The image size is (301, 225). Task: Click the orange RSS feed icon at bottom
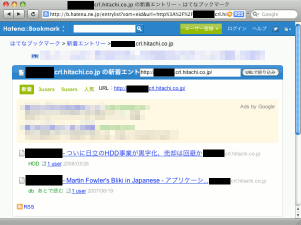[19, 206]
